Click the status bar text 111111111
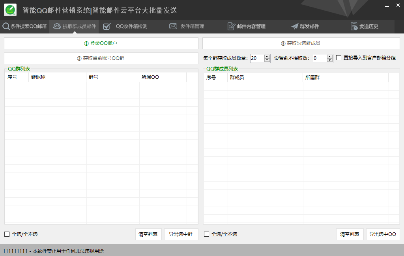This screenshot has width=404, height=256. pyautogui.click(x=15, y=251)
